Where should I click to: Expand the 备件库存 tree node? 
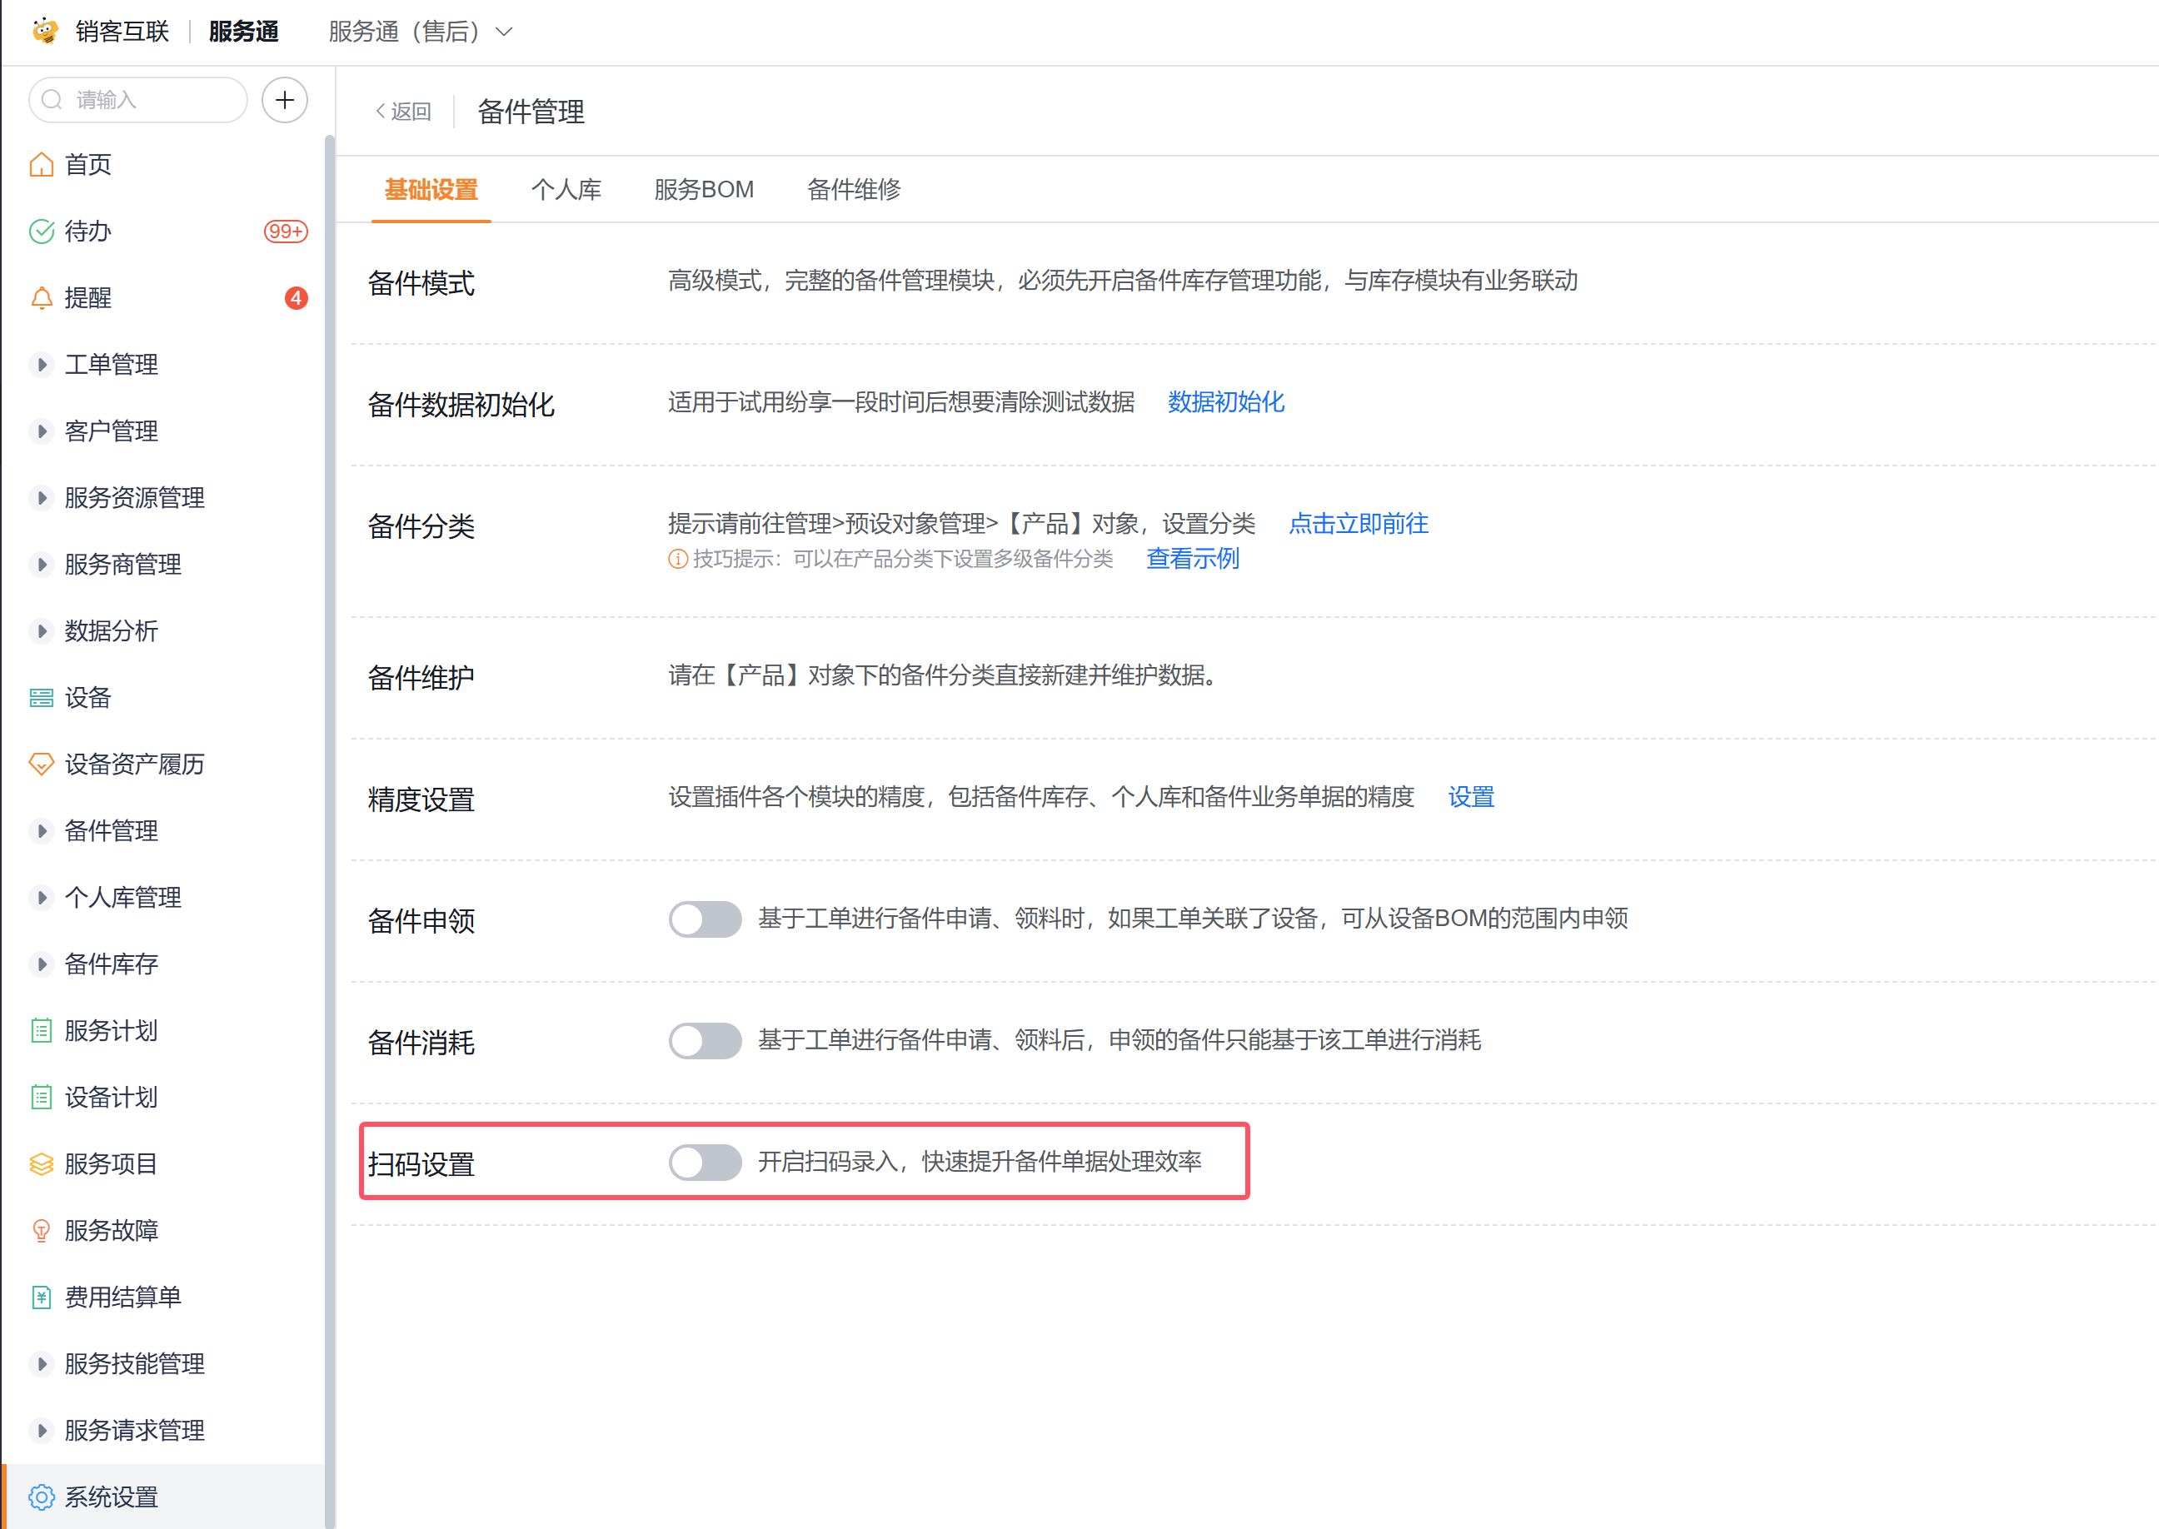pyautogui.click(x=42, y=964)
